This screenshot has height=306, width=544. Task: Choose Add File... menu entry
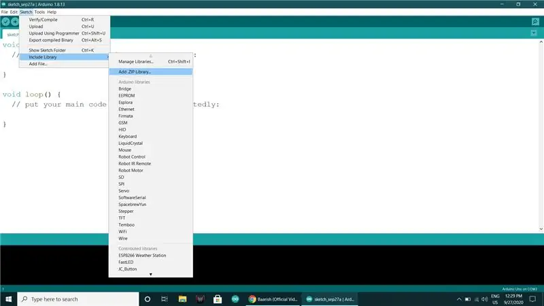pyautogui.click(x=65, y=64)
